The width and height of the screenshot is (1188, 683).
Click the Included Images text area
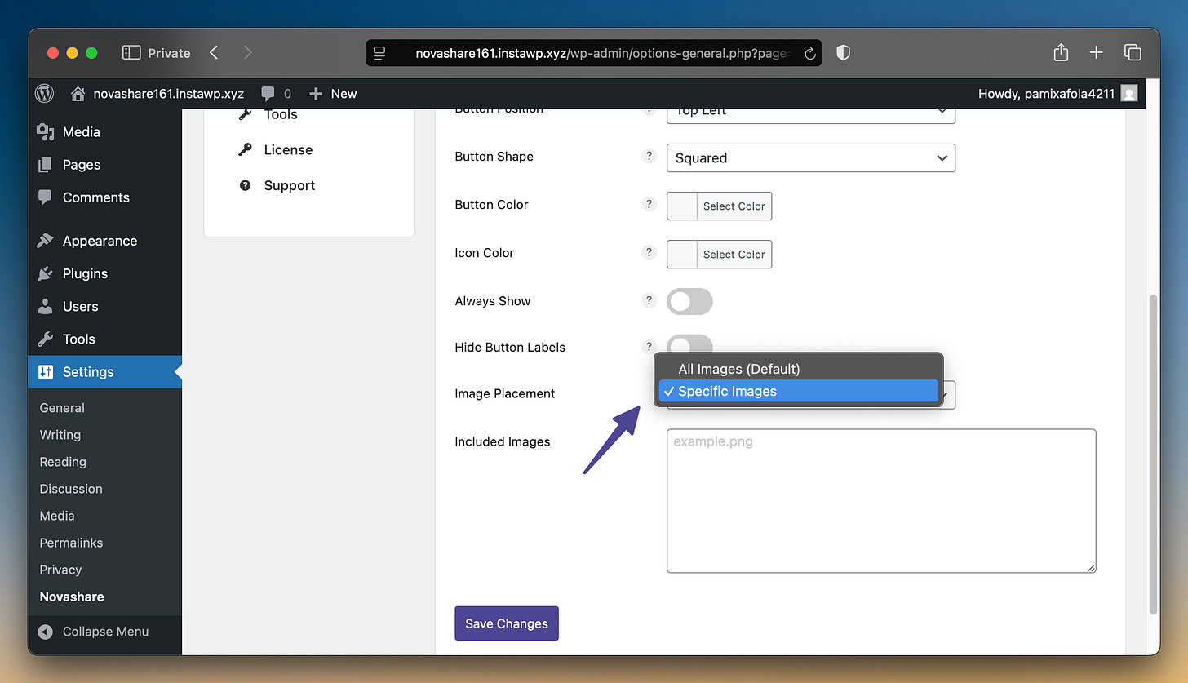[881, 501]
